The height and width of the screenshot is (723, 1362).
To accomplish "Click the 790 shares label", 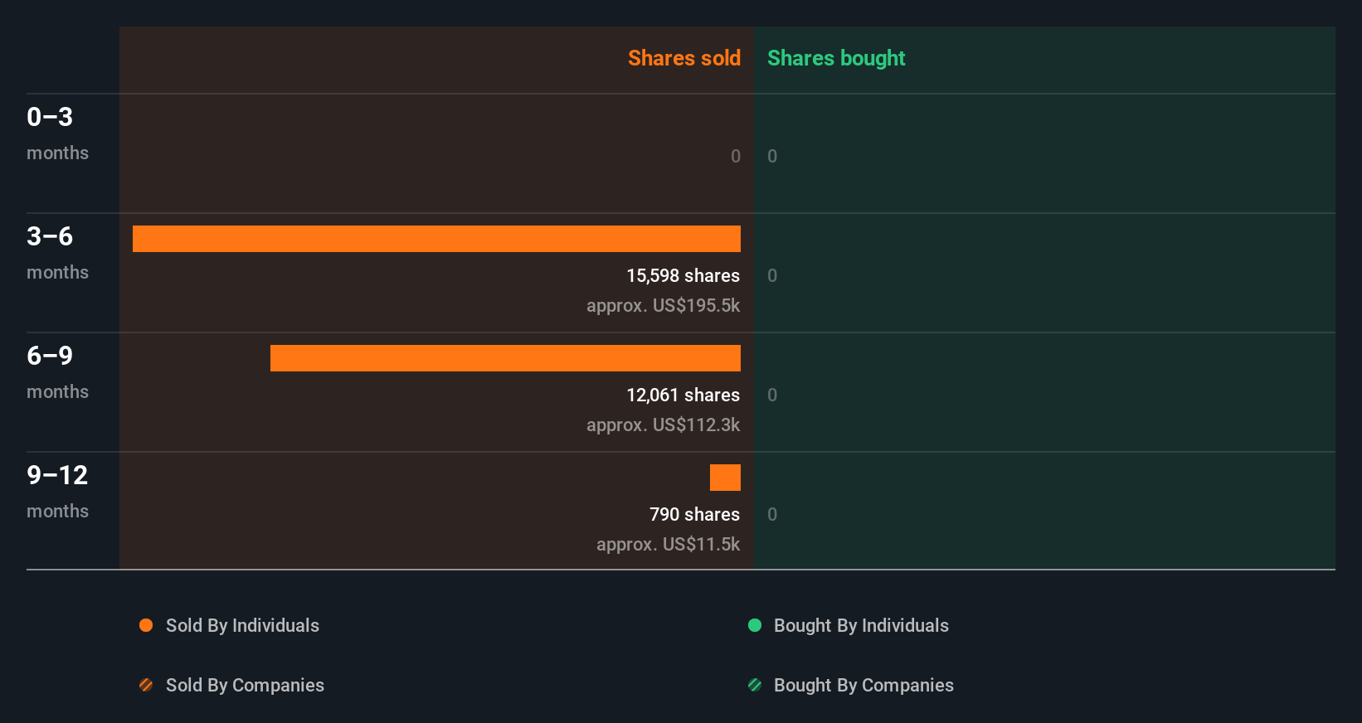I will (694, 514).
